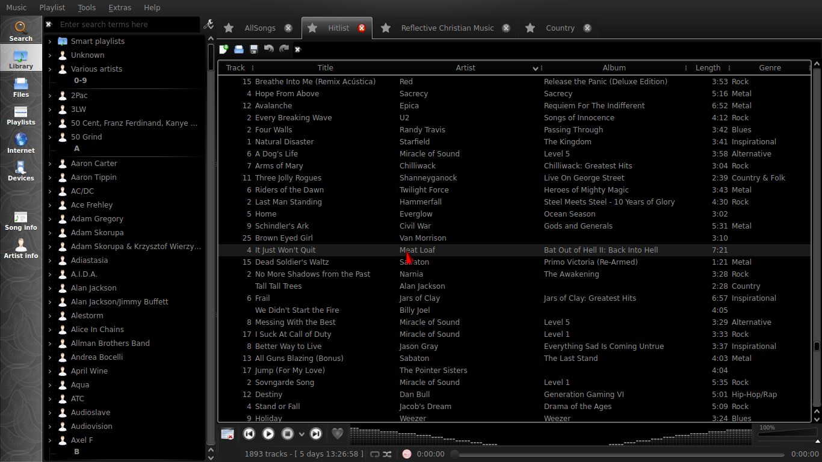
Task: Sort playlist by the Genre column header
Action: pyautogui.click(x=770, y=68)
